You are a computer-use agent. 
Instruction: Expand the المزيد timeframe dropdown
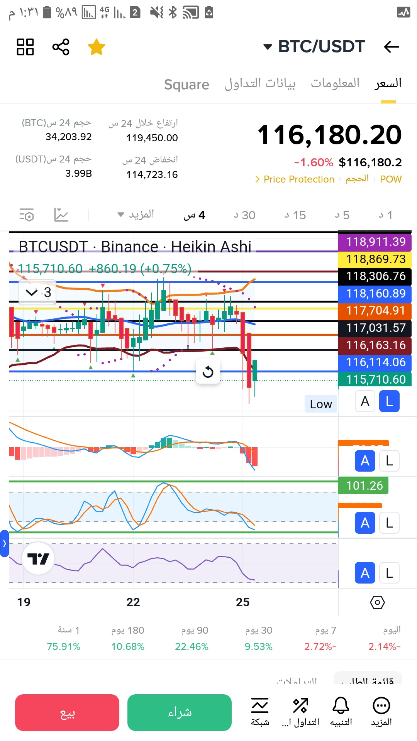click(136, 215)
